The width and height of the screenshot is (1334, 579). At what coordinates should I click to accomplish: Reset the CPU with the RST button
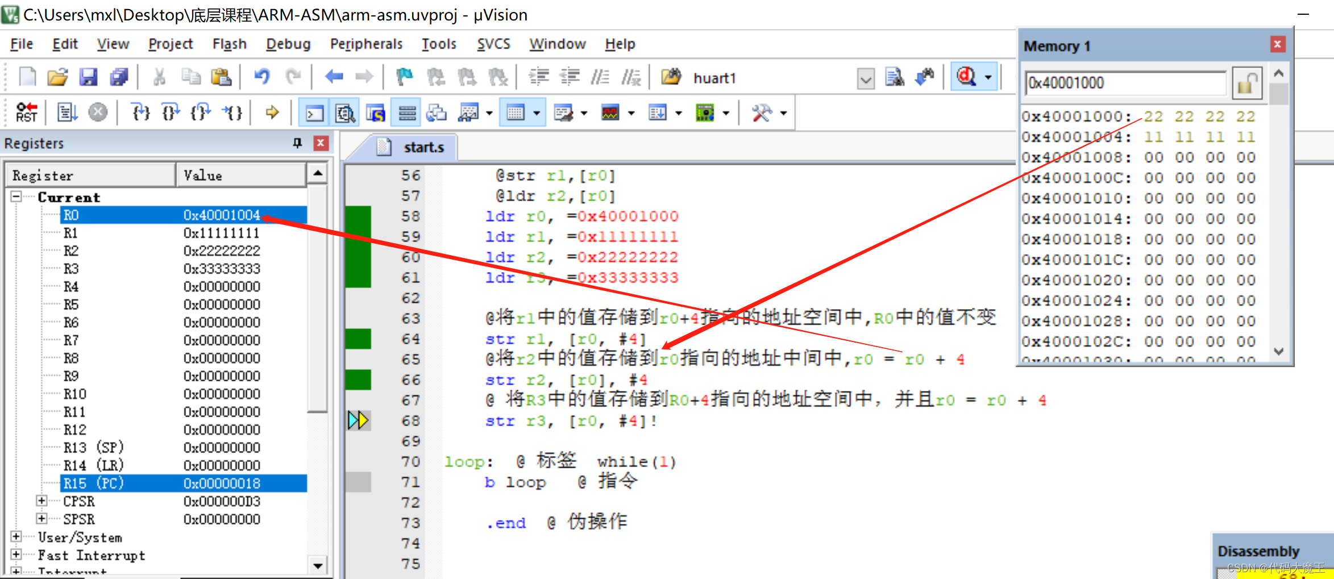click(x=26, y=113)
